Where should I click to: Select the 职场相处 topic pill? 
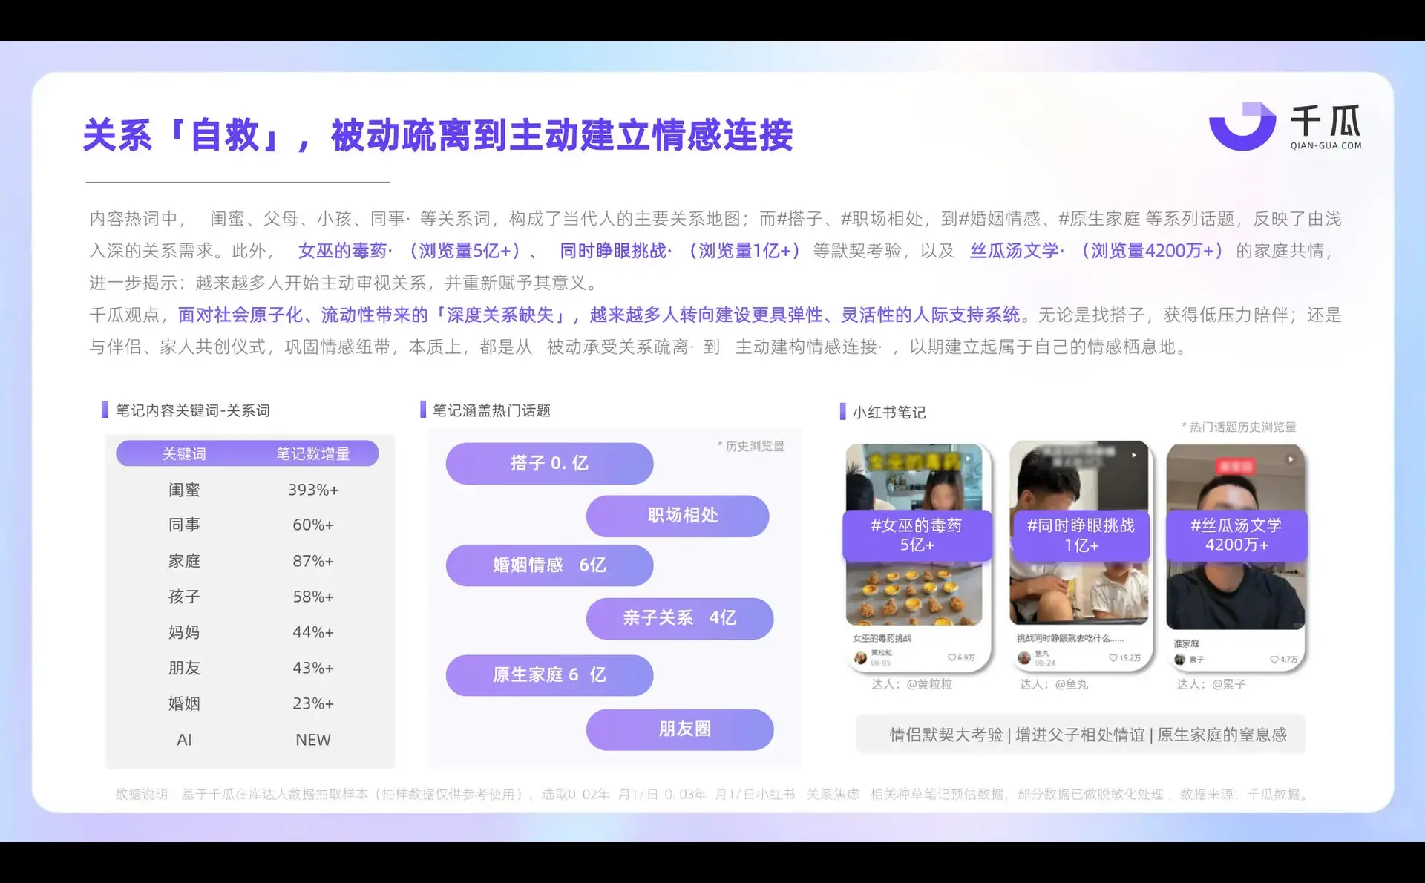click(677, 516)
